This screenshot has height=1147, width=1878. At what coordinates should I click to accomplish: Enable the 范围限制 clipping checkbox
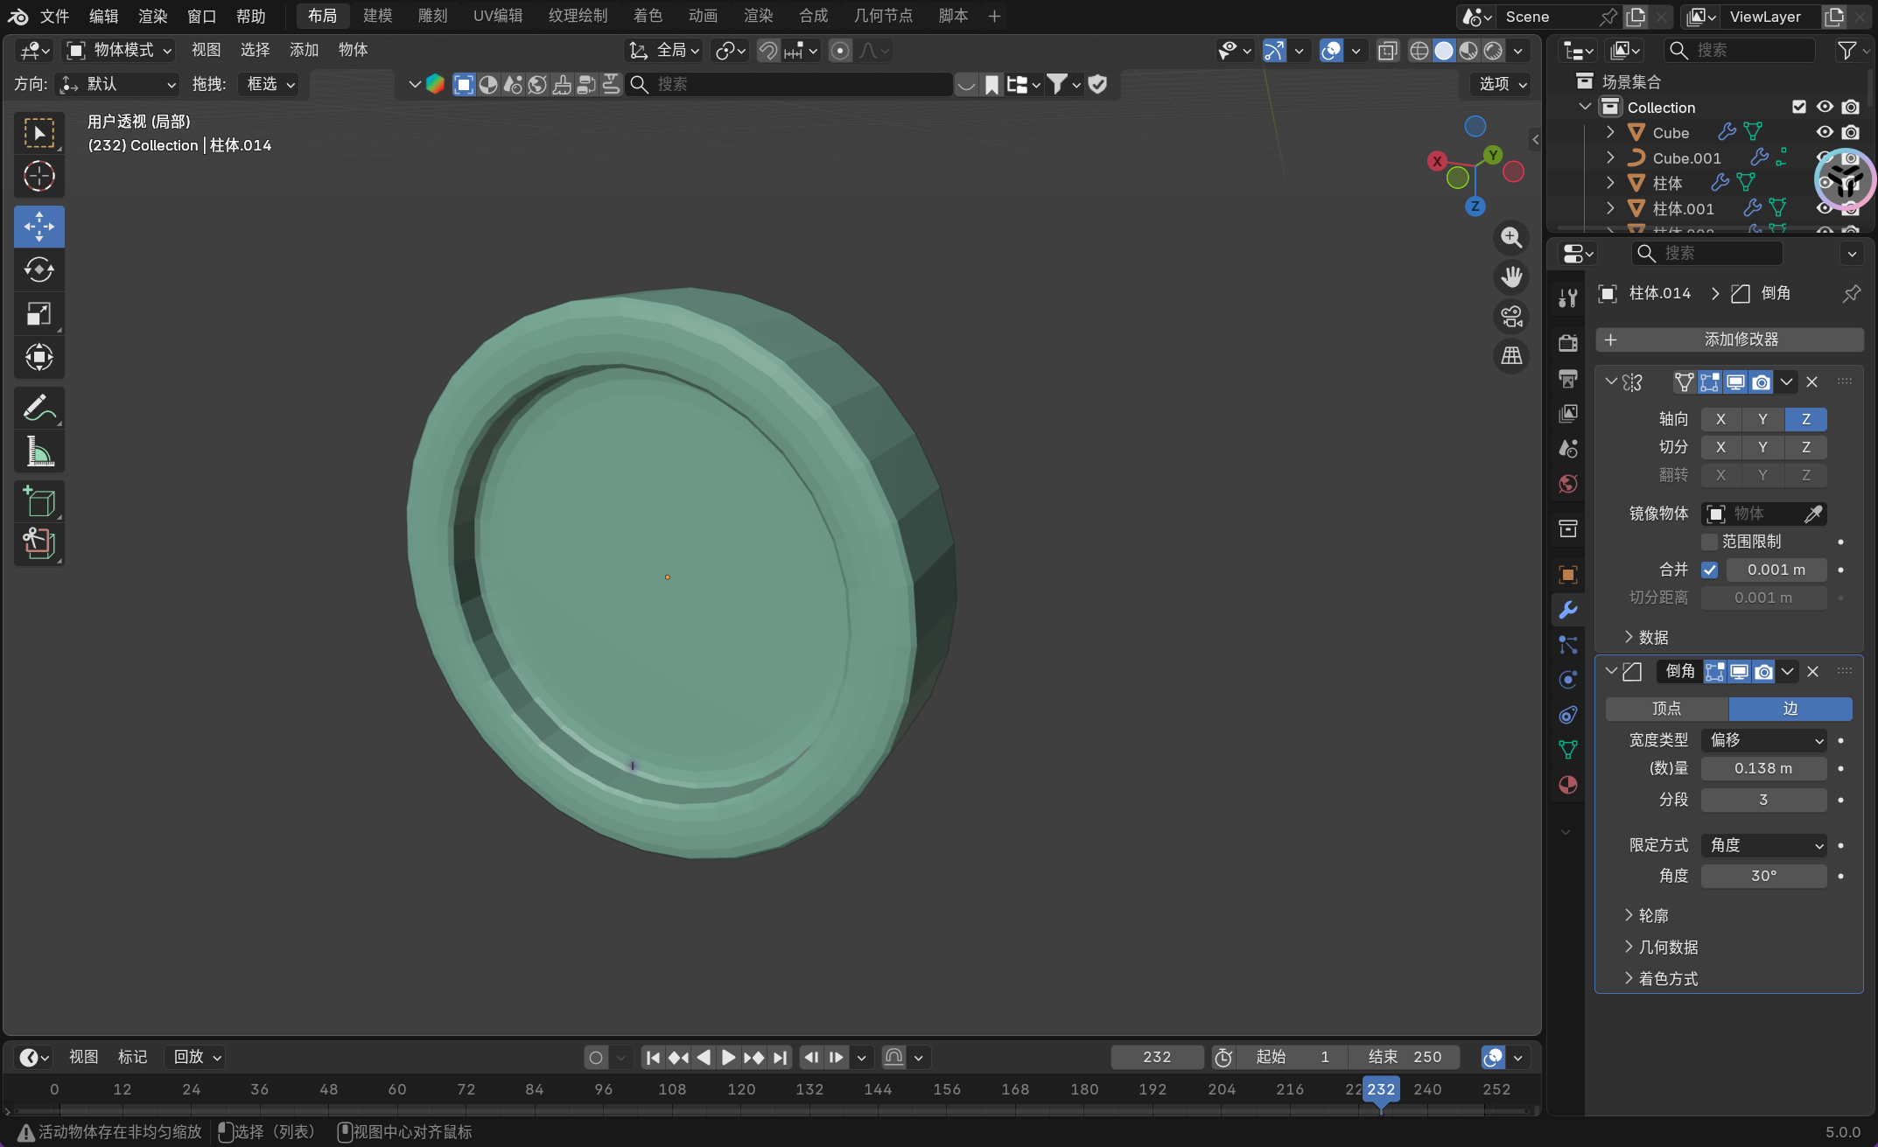(1709, 542)
